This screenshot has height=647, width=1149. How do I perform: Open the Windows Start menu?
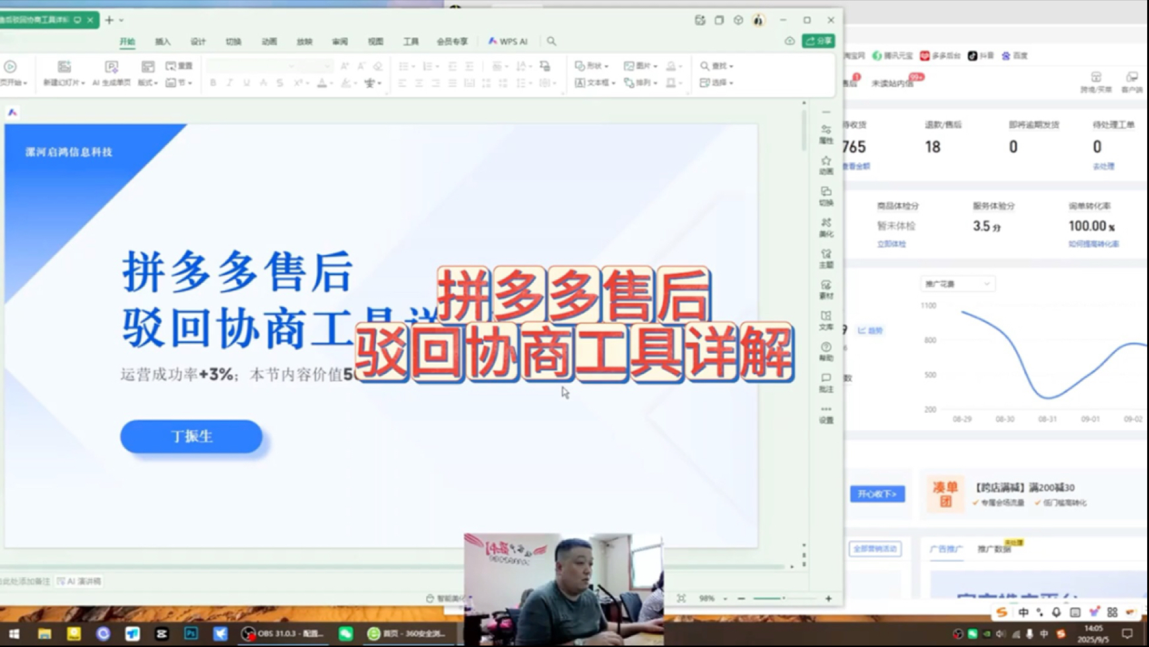14,634
